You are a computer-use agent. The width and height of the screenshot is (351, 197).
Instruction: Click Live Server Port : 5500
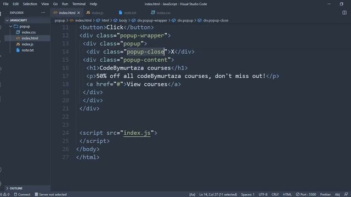pos(306,195)
